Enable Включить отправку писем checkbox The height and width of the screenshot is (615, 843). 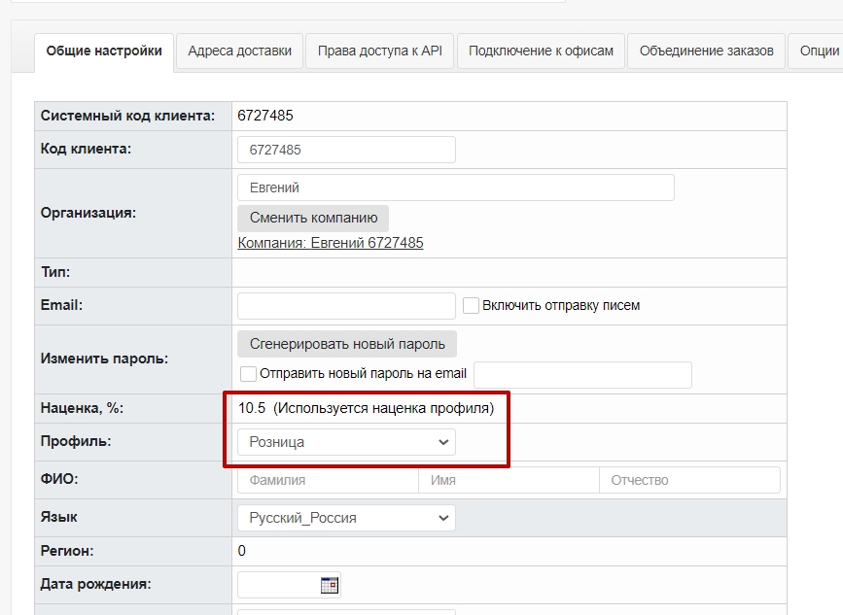point(471,306)
